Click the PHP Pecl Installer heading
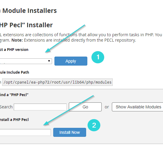 point(26,25)
